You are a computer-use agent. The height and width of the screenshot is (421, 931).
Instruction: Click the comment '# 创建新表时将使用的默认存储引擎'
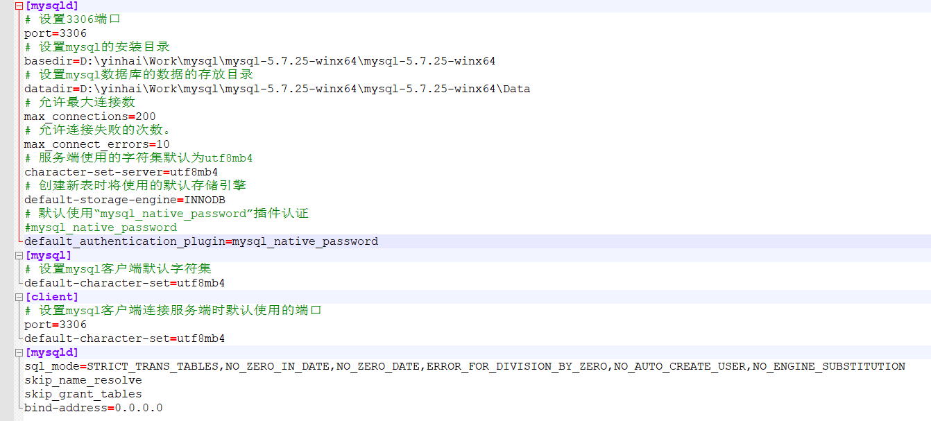click(135, 186)
